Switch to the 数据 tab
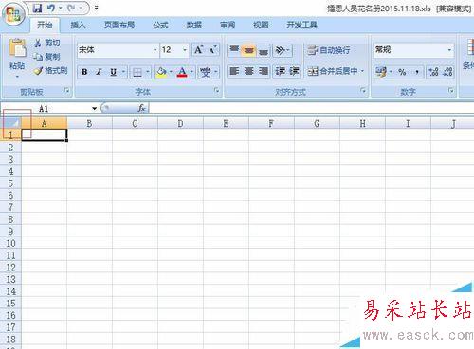This screenshot has height=349, width=474. [194, 25]
